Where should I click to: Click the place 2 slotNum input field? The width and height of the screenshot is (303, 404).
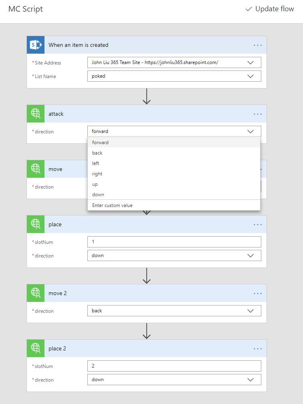tap(174, 366)
